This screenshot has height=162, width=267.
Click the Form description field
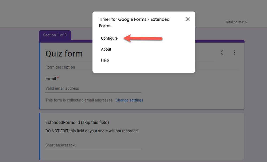[x=60, y=67]
